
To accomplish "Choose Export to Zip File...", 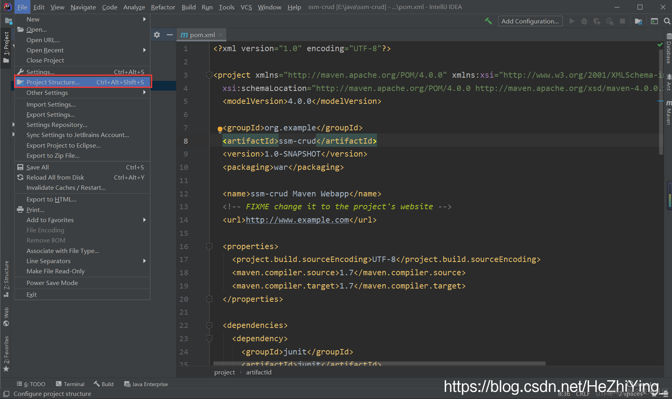I will click(x=82, y=155).
